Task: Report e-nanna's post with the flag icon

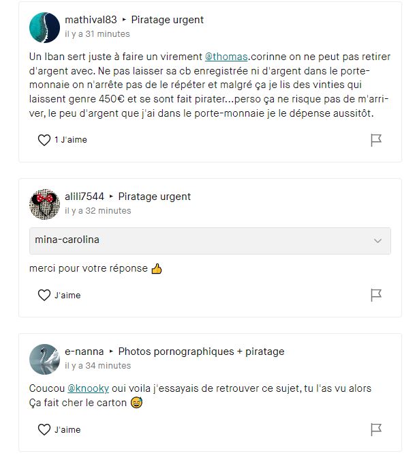Action: tap(376, 429)
